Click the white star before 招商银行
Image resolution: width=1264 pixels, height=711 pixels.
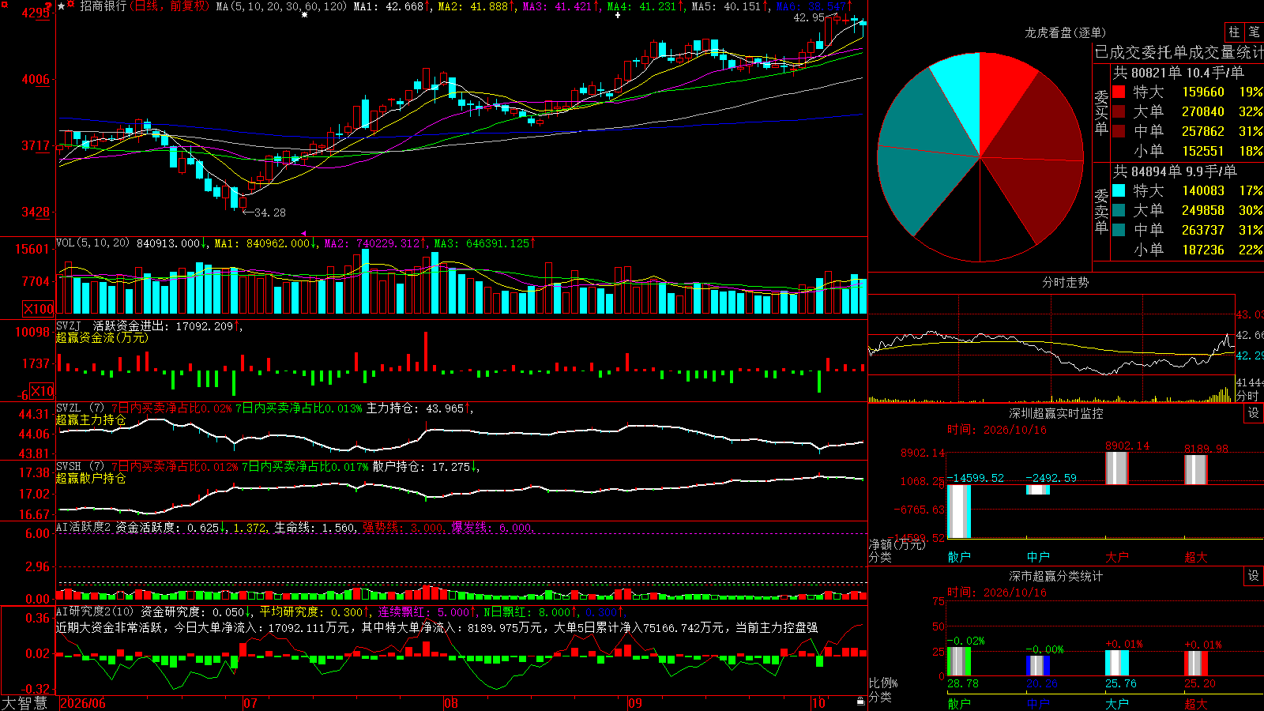62,6
